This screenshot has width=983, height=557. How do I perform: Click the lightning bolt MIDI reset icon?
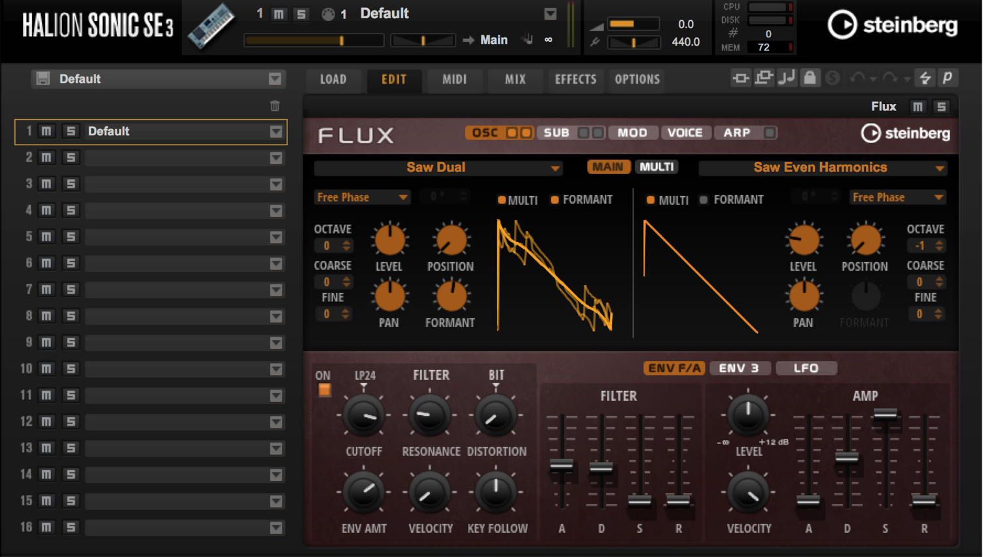point(925,78)
